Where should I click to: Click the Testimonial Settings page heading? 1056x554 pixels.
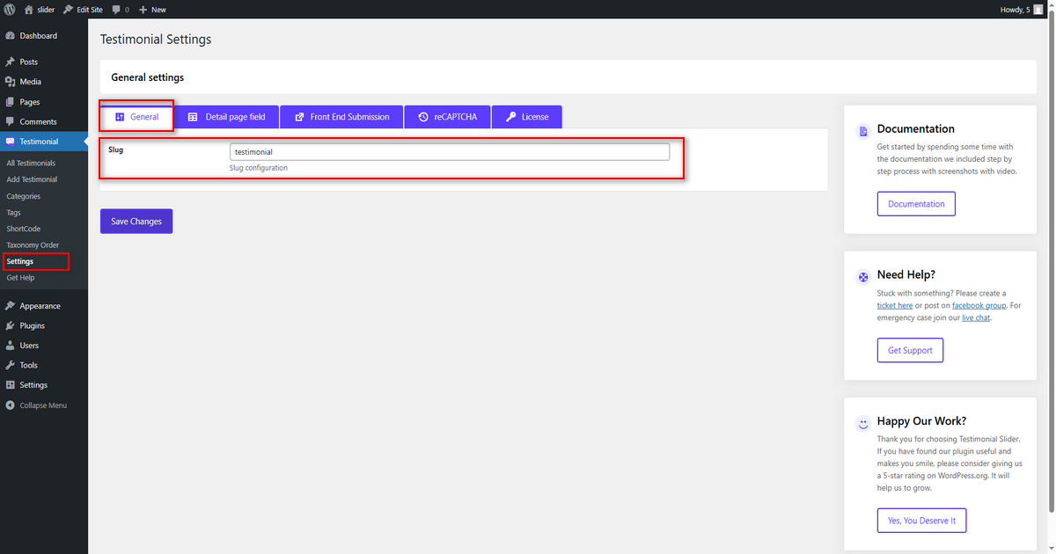pos(156,40)
